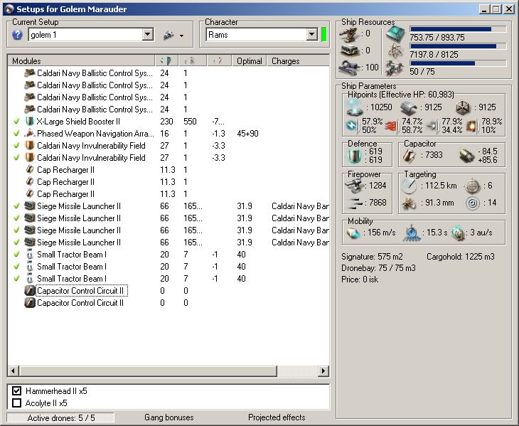
Task: Click the scan resolution icon
Action: click(x=409, y=203)
